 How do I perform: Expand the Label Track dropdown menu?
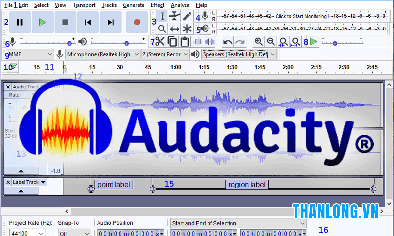[x=43, y=182]
